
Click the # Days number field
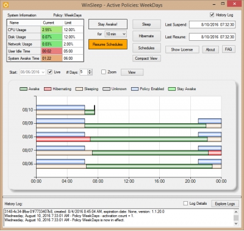pos(84,72)
